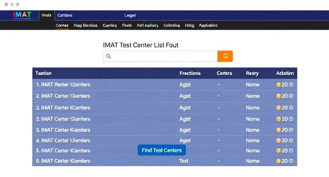
Task: Sort by the 'Carters' column header
Action: click(224, 73)
